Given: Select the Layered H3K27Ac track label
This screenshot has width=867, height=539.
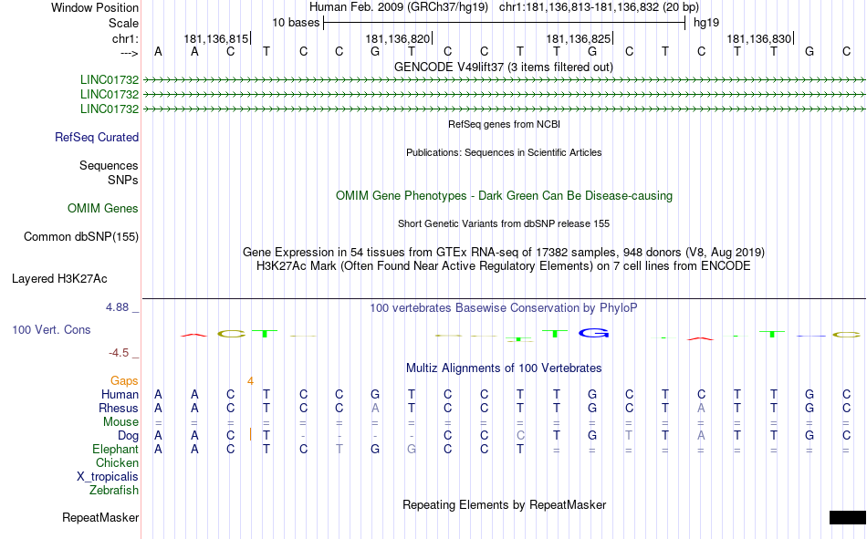Looking at the screenshot, I should (x=59, y=279).
